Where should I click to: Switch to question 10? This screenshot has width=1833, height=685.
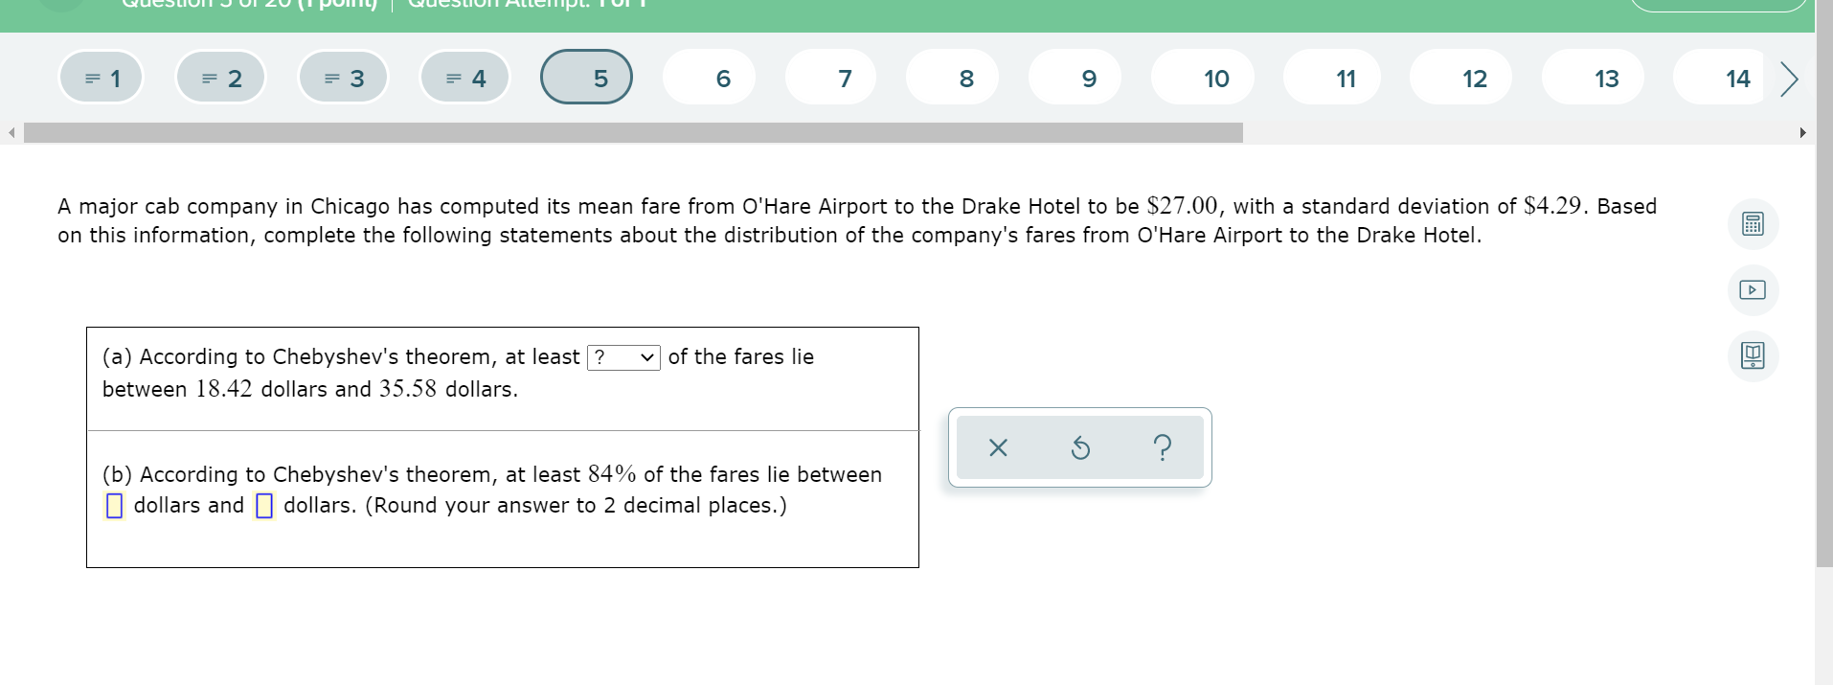(x=1214, y=77)
